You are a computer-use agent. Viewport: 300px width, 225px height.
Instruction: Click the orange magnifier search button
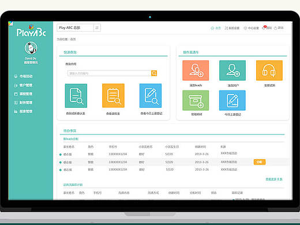(154, 73)
